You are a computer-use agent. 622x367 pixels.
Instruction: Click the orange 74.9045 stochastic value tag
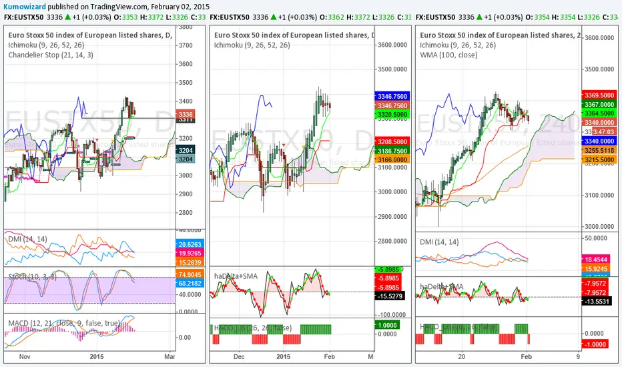point(190,274)
